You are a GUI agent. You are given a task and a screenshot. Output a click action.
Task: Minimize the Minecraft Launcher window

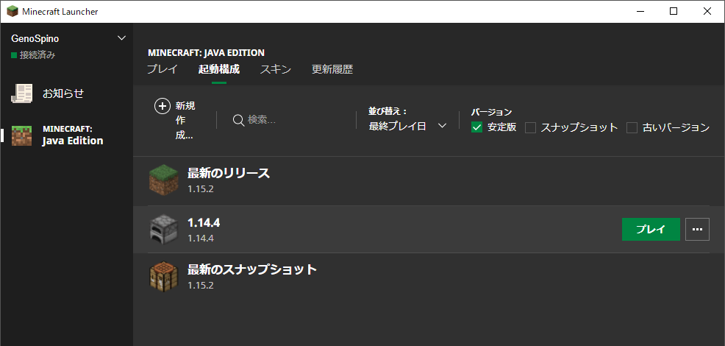pyautogui.click(x=640, y=12)
